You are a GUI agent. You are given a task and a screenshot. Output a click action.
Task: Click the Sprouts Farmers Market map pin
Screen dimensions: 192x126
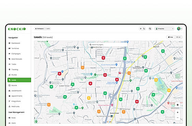tap(116, 64)
